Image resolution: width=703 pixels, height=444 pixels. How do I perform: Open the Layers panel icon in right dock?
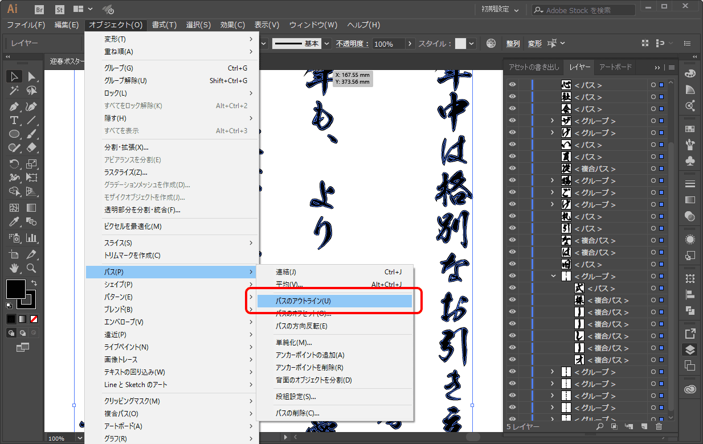690,349
